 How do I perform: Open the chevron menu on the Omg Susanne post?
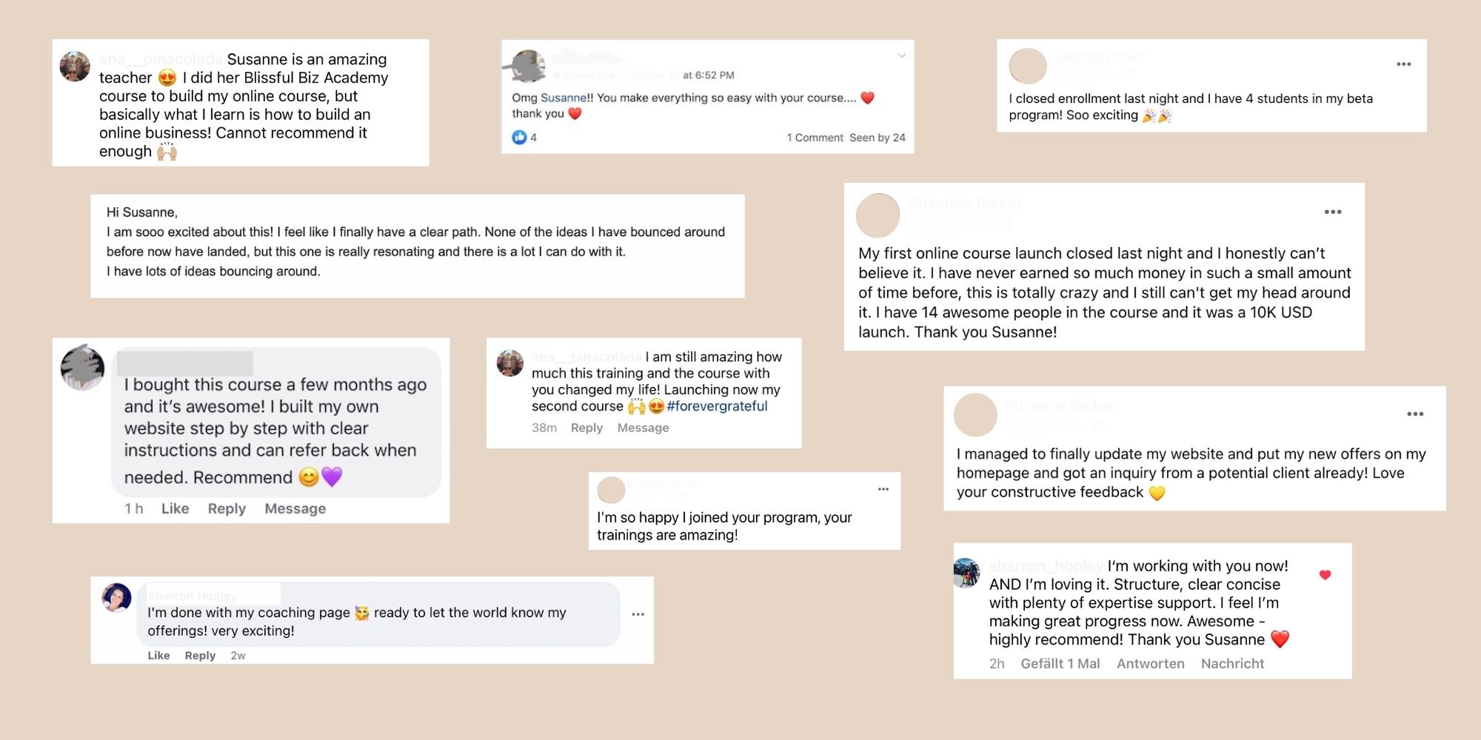coord(901,55)
